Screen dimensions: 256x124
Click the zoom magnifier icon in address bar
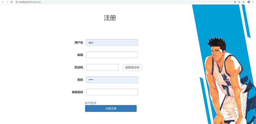(x=239, y=2)
